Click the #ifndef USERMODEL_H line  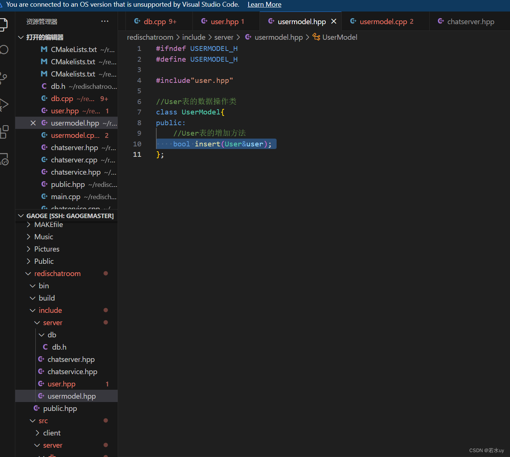pyautogui.click(x=197, y=48)
